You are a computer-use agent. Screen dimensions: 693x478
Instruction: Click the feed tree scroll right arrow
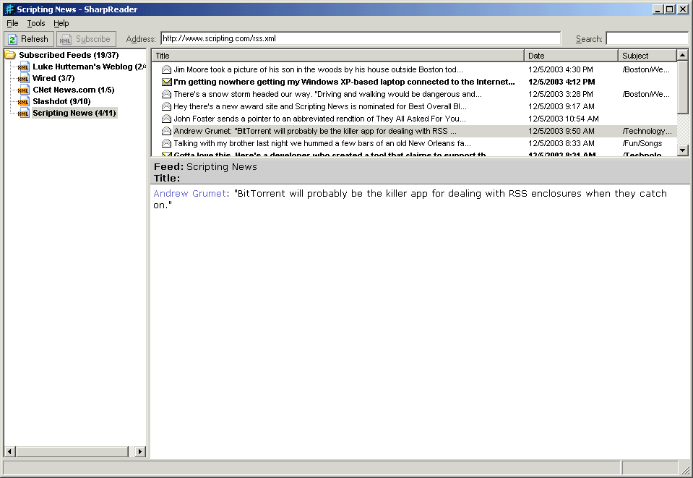(140, 451)
